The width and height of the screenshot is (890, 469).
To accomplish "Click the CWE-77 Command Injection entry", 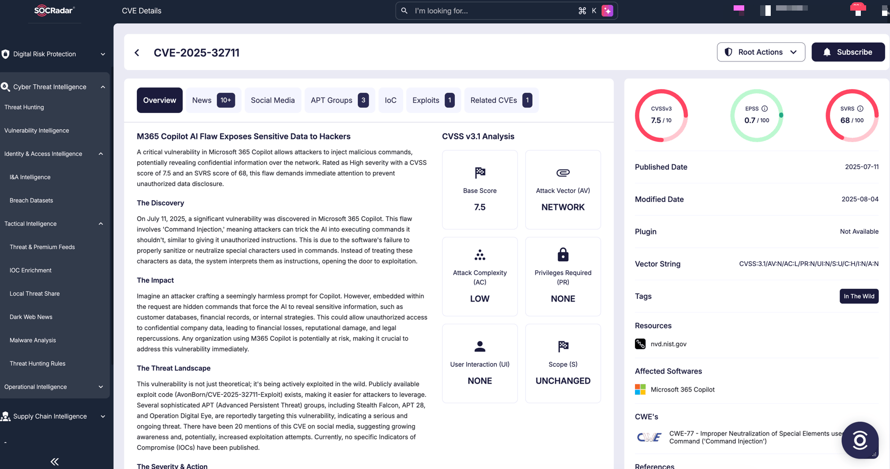I will (x=755, y=437).
